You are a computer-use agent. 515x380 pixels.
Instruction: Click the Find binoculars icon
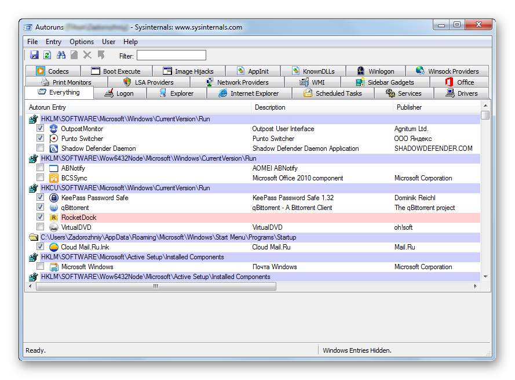click(x=61, y=55)
